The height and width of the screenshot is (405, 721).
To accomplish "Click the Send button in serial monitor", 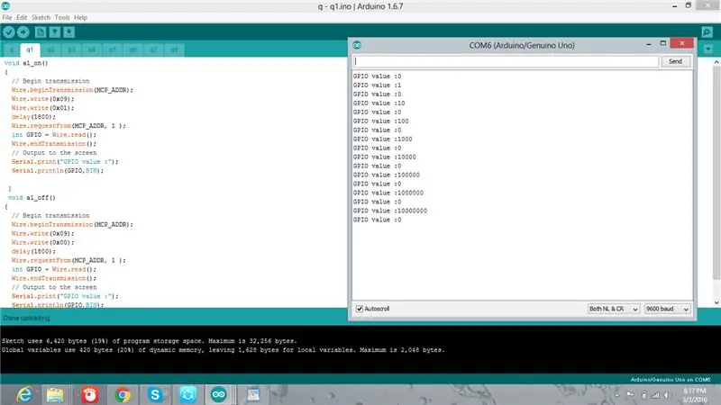I will pyautogui.click(x=675, y=61).
